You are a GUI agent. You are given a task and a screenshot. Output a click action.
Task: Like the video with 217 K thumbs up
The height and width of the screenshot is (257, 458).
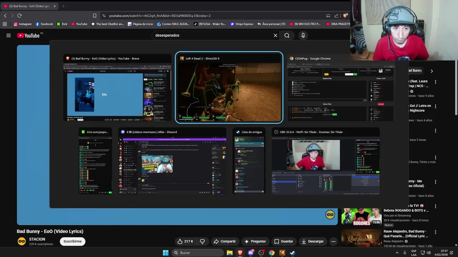185,241
